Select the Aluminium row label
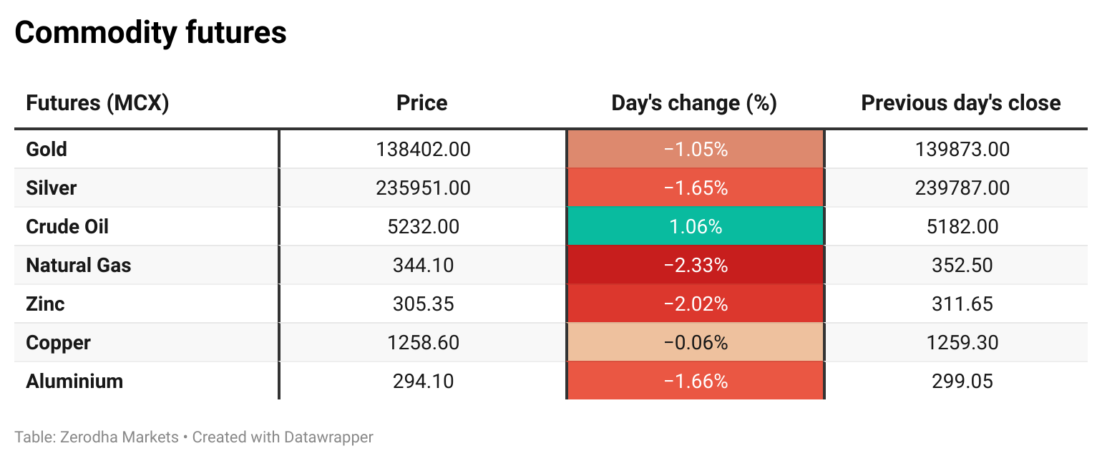 click(x=74, y=382)
